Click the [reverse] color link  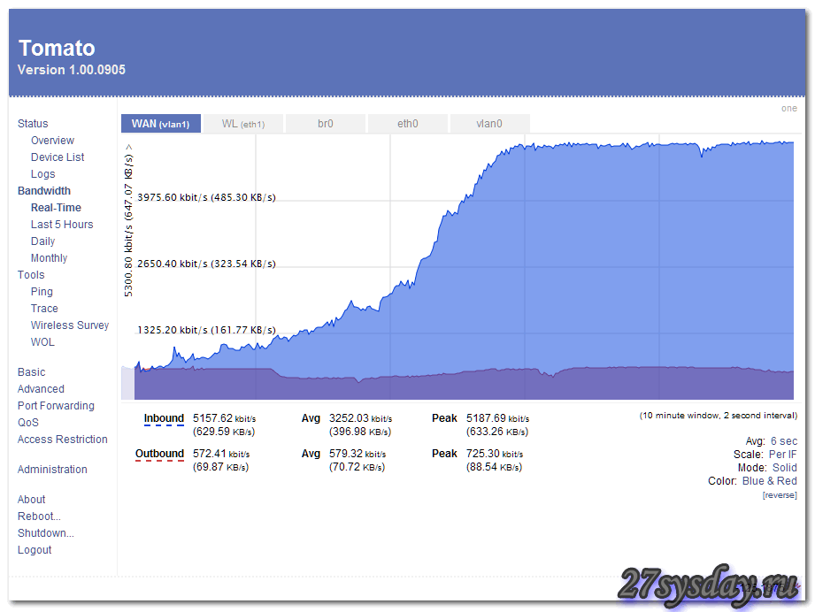tap(780, 495)
